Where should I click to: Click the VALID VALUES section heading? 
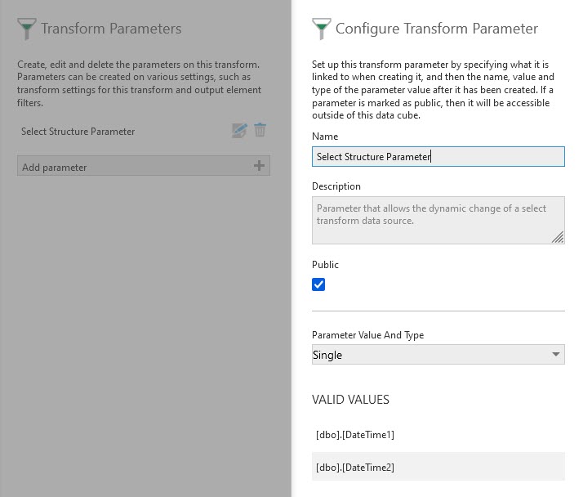[x=350, y=401]
